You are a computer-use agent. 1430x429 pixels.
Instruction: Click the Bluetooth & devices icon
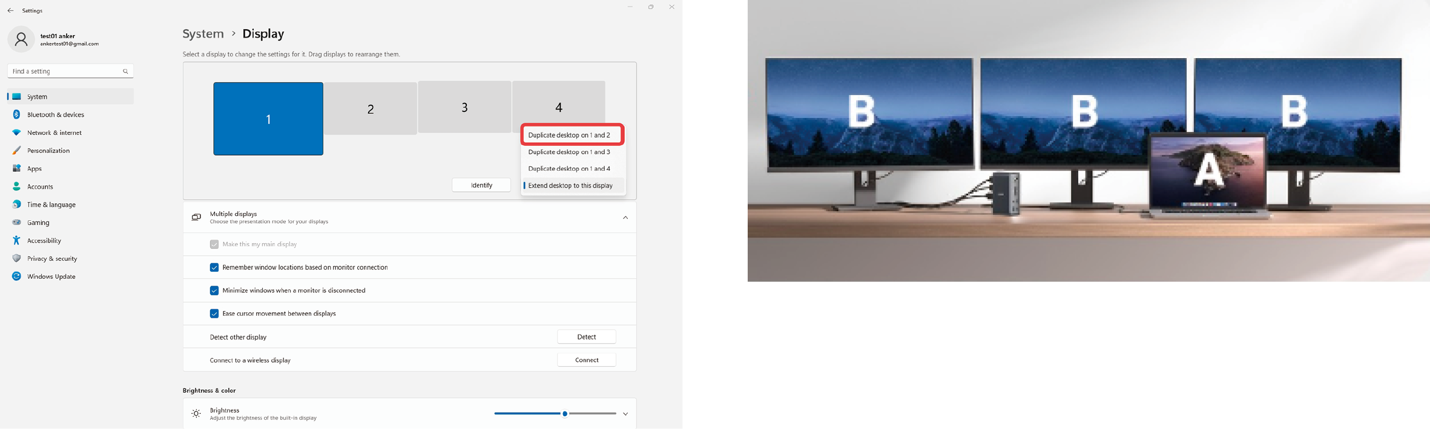(x=16, y=114)
